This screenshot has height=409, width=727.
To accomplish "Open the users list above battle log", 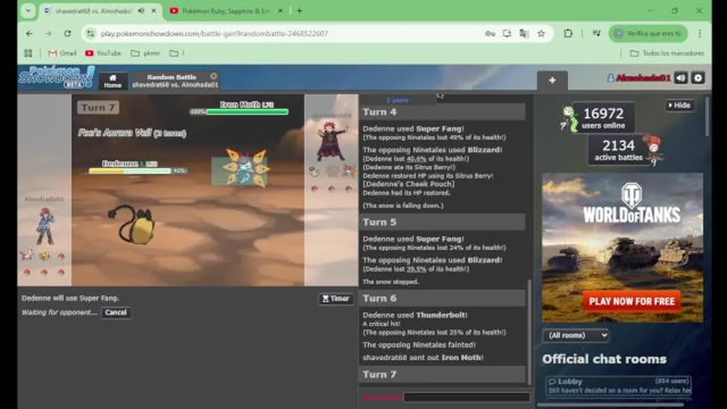I will [398, 100].
